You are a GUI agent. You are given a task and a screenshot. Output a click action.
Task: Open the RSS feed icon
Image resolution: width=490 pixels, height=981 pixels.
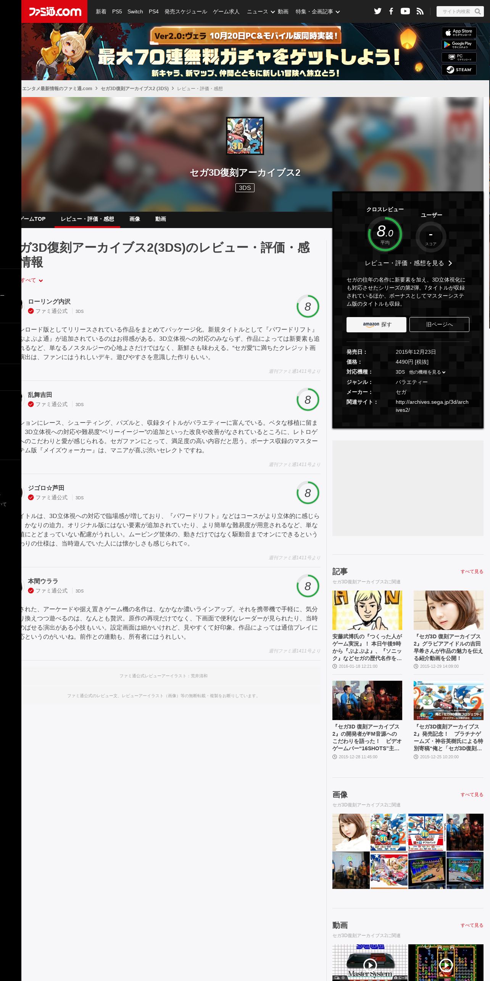[420, 11]
